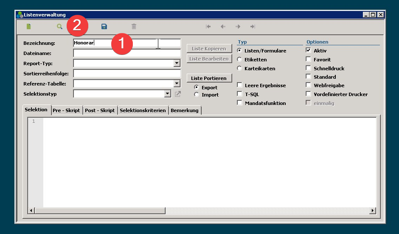Screen dimensions: 399x234
Task: Open the Selektionstyp dropdown list
Action: tap(167, 94)
